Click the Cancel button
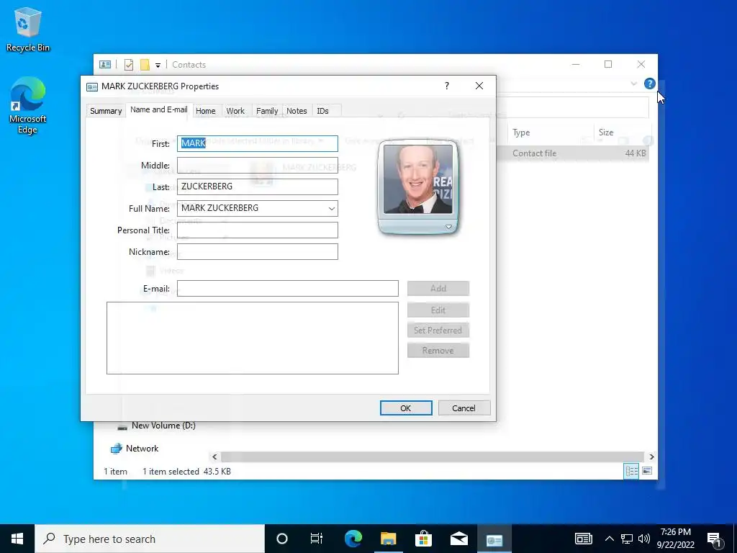Viewport: 737px width, 553px height. click(464, 408)
